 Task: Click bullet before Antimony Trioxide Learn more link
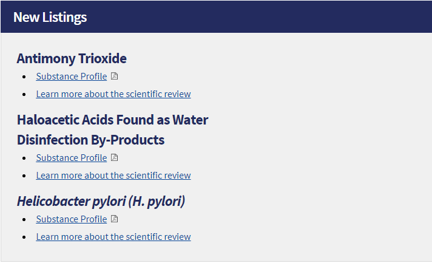24,95
